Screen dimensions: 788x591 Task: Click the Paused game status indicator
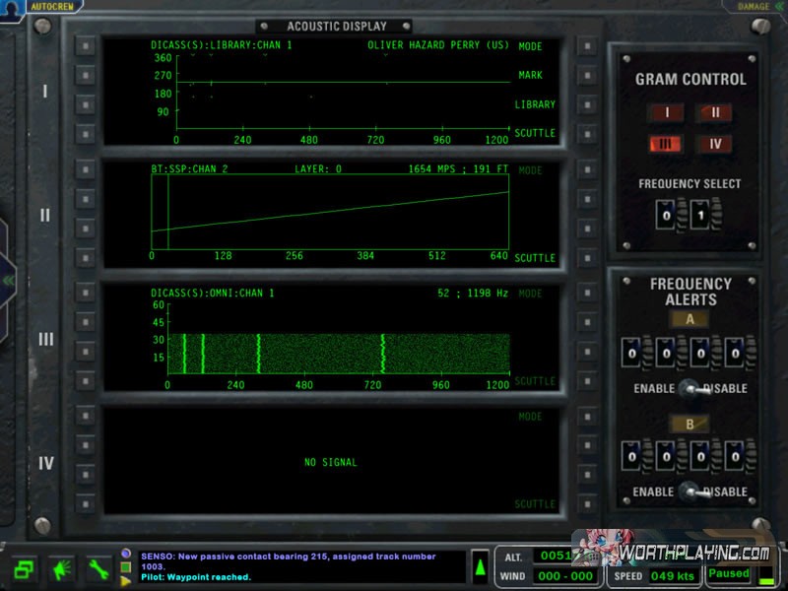coord(729,573)
